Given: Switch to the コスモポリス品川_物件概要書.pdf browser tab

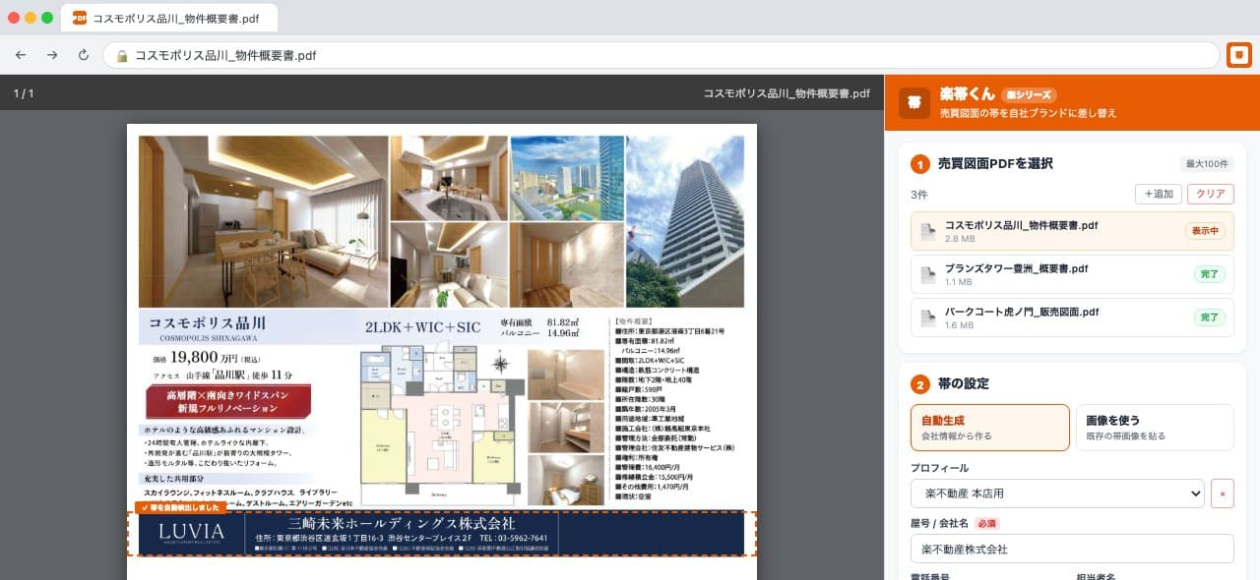Looking at the screenshot, I should [169, 18].
